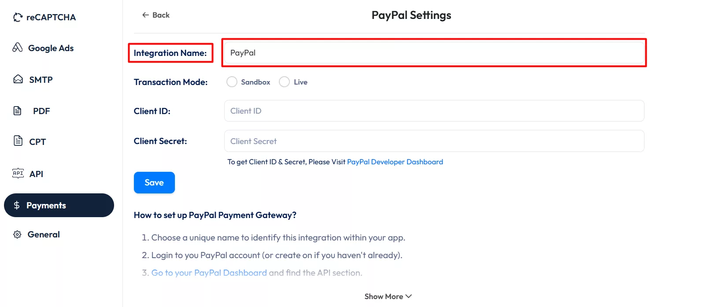The image size is (722, 307).
Task: Click inside the Client ID field
Action: 433,111
